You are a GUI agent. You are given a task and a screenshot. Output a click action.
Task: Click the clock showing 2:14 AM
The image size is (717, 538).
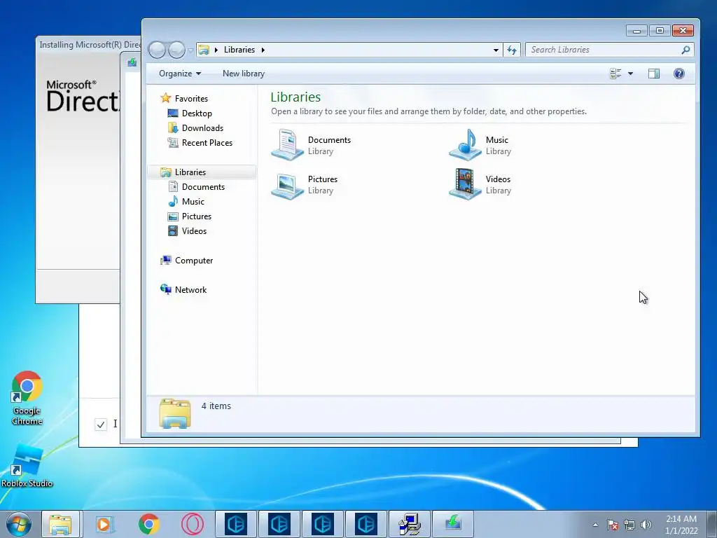[x=681, y=525]
